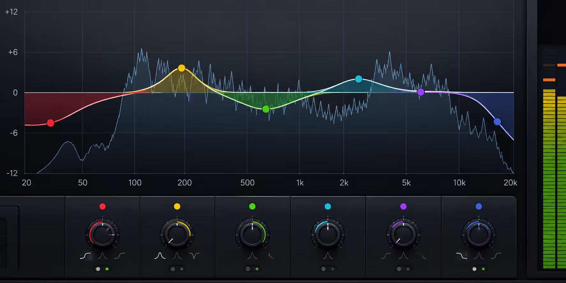
Task: Click the blue color dot above blue knob
Action: [x=479, y=206]
